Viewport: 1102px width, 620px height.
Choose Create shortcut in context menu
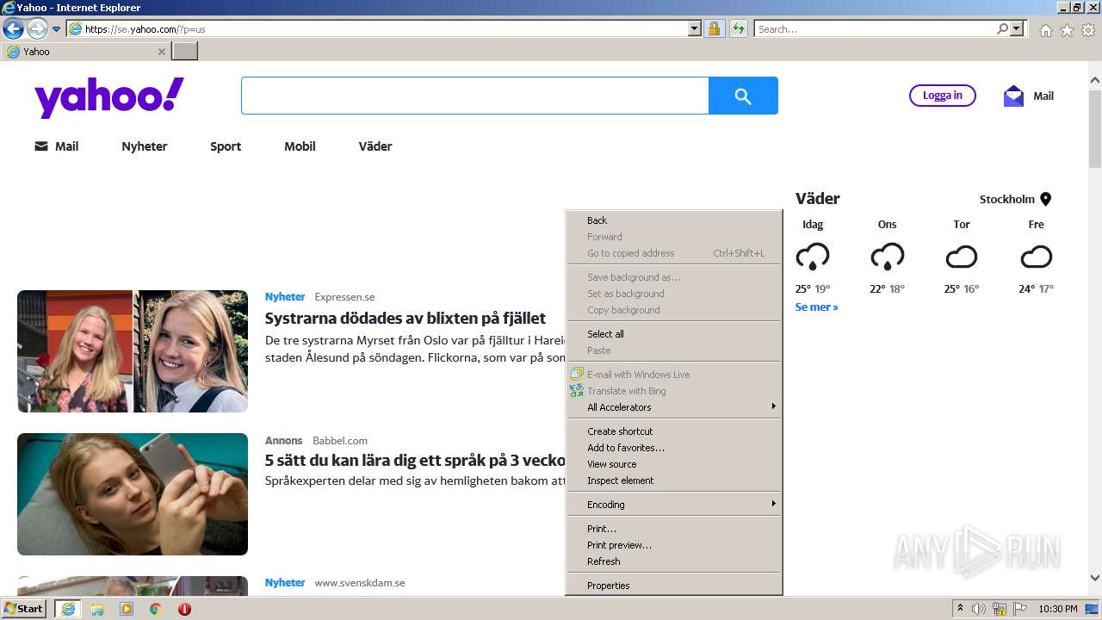point(674,431)
